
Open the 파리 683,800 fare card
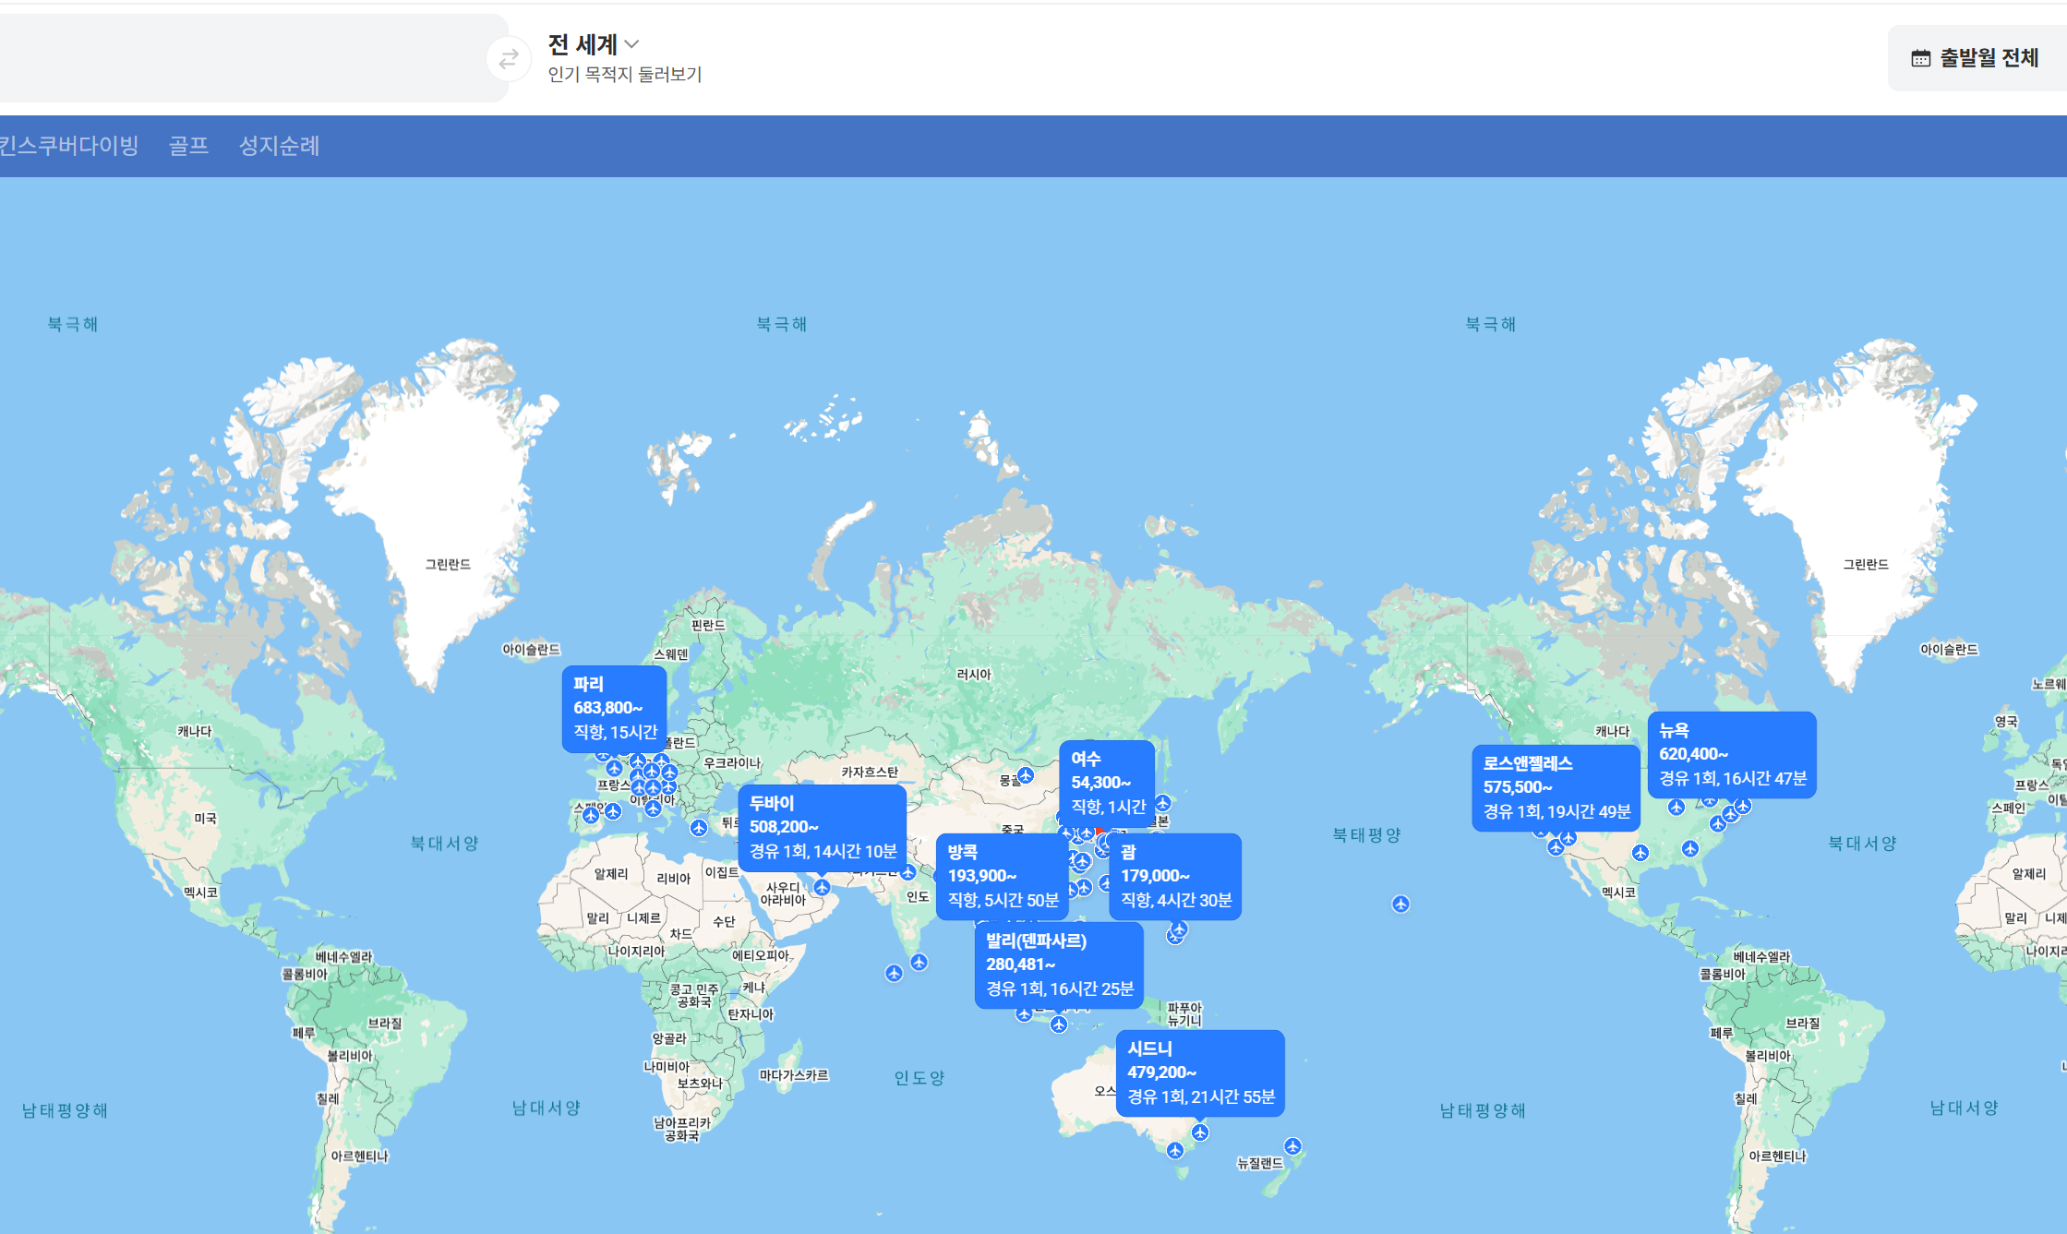[614, 708]
